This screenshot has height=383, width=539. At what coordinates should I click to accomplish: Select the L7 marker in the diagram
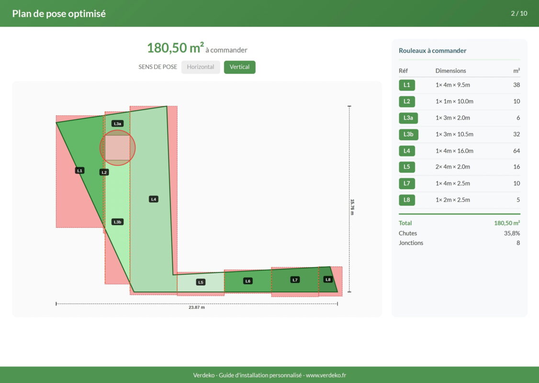(295, 280)
